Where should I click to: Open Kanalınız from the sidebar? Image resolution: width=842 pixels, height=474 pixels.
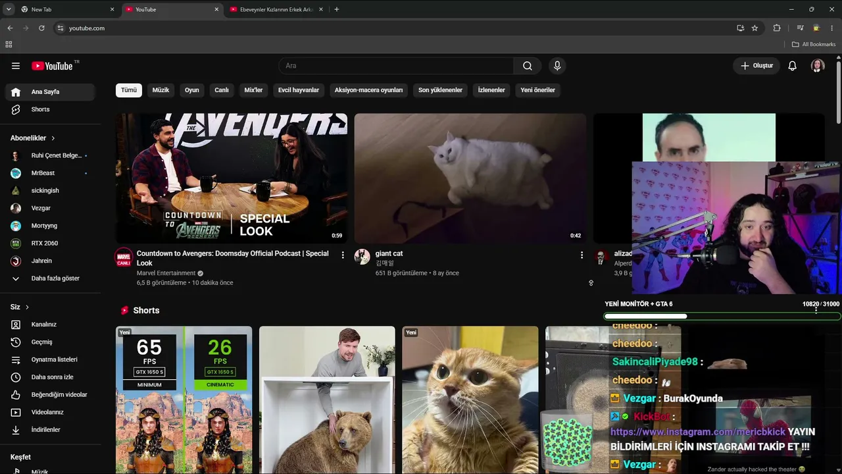[50, 325]
